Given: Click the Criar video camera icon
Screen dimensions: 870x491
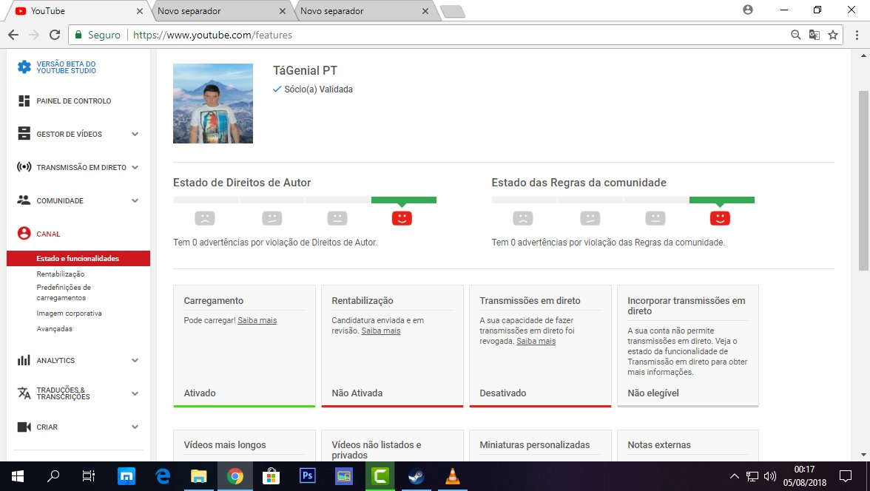Looking at the screenshot, I should [x=24, y=427].
